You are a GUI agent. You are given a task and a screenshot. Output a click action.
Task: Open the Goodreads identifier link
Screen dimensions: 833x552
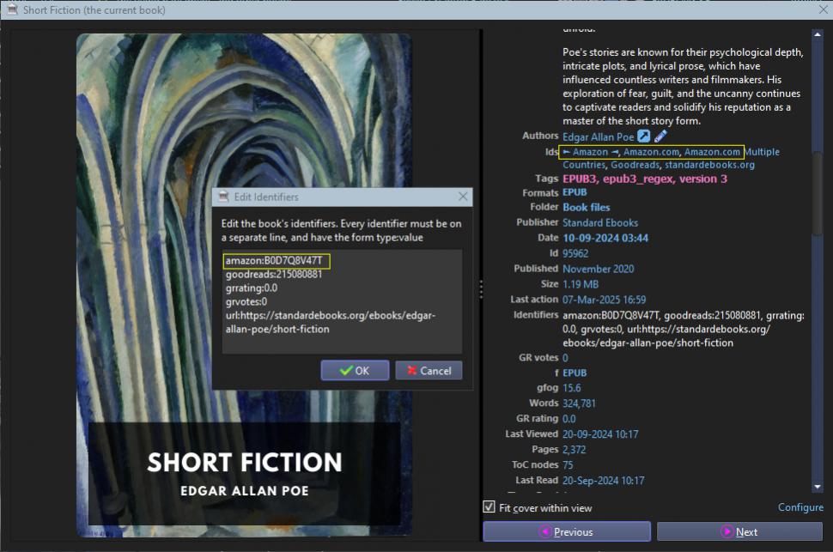(x=635, y=165)
